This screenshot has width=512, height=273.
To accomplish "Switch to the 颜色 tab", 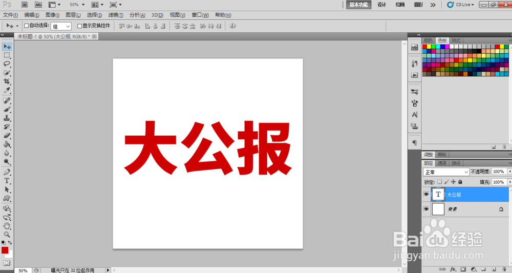I will [x=428, y=40].
